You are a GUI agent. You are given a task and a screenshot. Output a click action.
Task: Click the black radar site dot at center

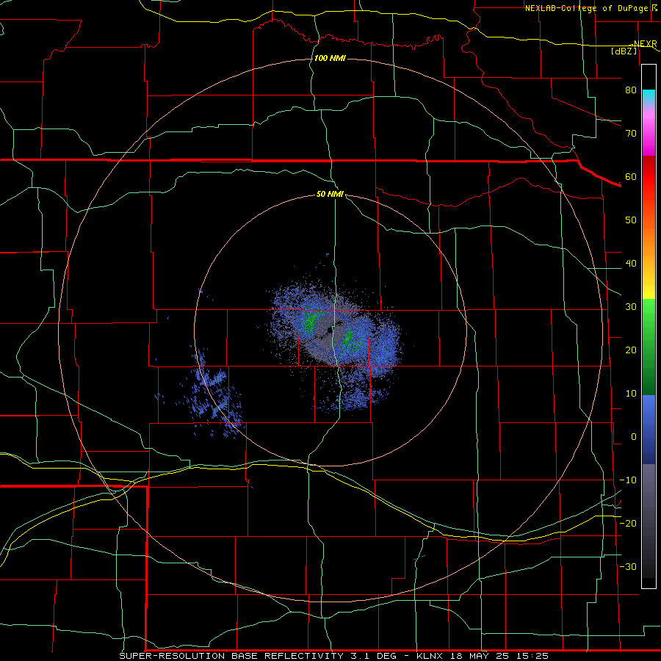(x=330, y=330)
